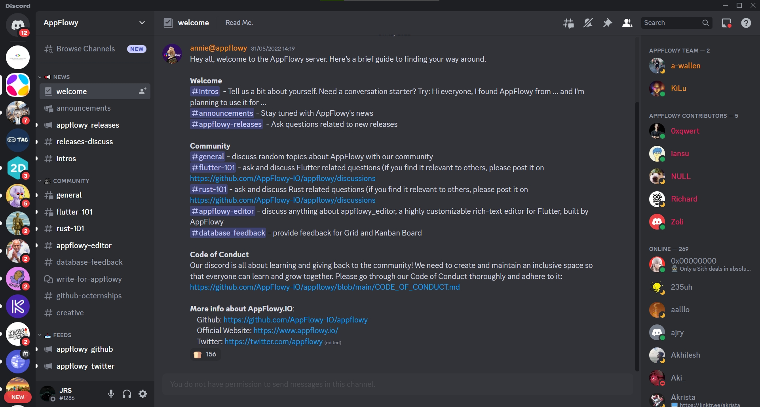
Task: Toggle the member list visibility
Action: click(627, 23)
